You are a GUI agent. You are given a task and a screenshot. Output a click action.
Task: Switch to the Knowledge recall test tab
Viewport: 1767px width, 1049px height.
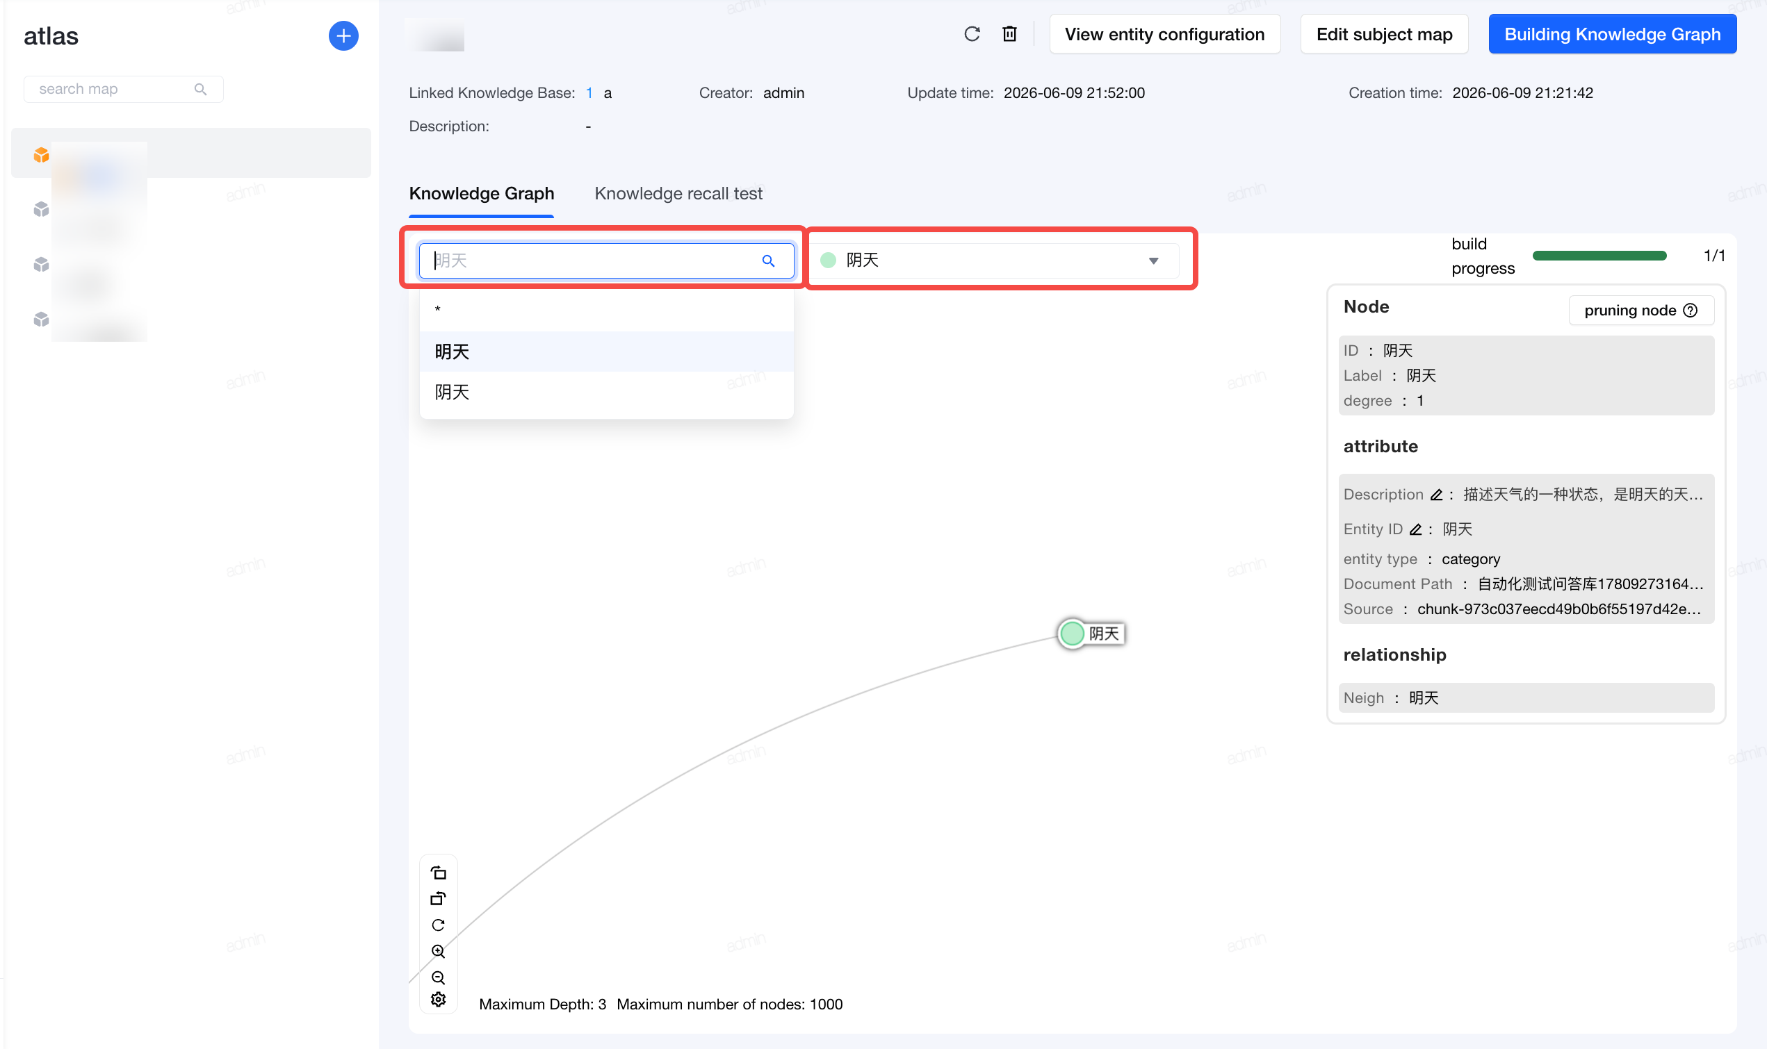tap(678, 194)
